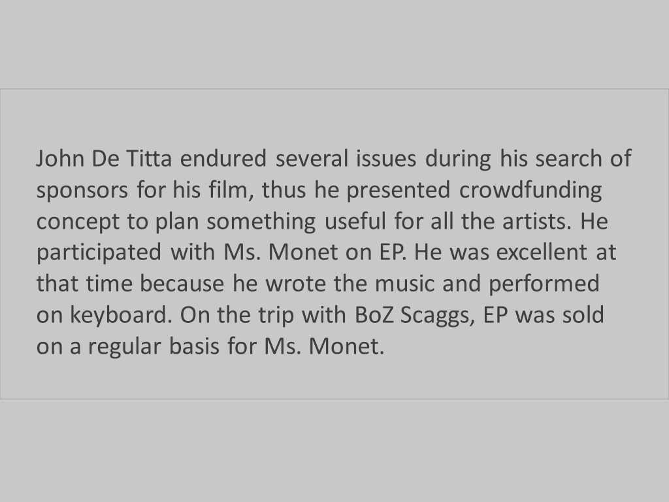Click the word "participated" in the text
Image resolution: width=669 pixels, height=502 pixels.
[x=99, y=253]
